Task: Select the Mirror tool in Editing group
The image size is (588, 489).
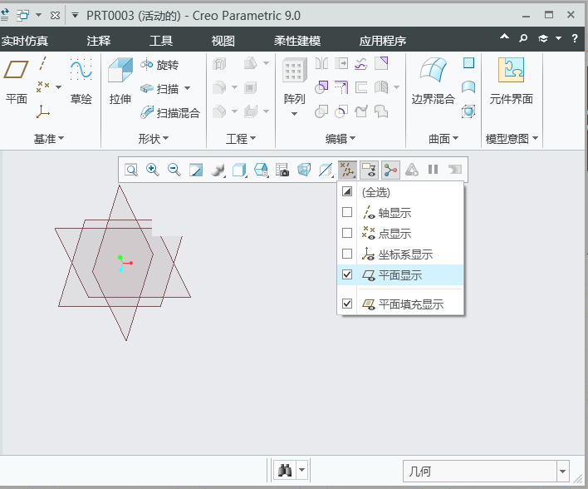Action: [x=321, y=63]
